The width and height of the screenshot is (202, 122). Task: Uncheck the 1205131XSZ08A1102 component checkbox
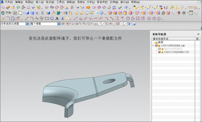pos(159,52)
